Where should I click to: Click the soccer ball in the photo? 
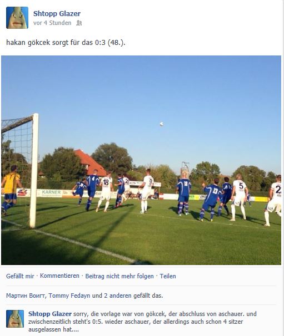click(162, 124)
